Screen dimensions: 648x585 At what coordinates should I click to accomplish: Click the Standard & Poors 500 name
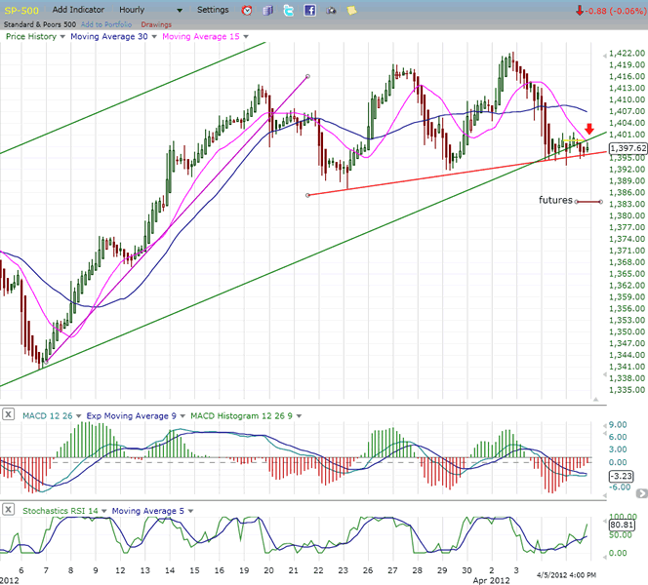click(40, 24)
